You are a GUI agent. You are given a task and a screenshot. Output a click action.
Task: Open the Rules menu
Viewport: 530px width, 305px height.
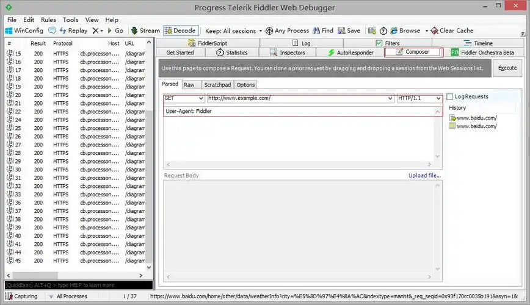click(48, 20)
